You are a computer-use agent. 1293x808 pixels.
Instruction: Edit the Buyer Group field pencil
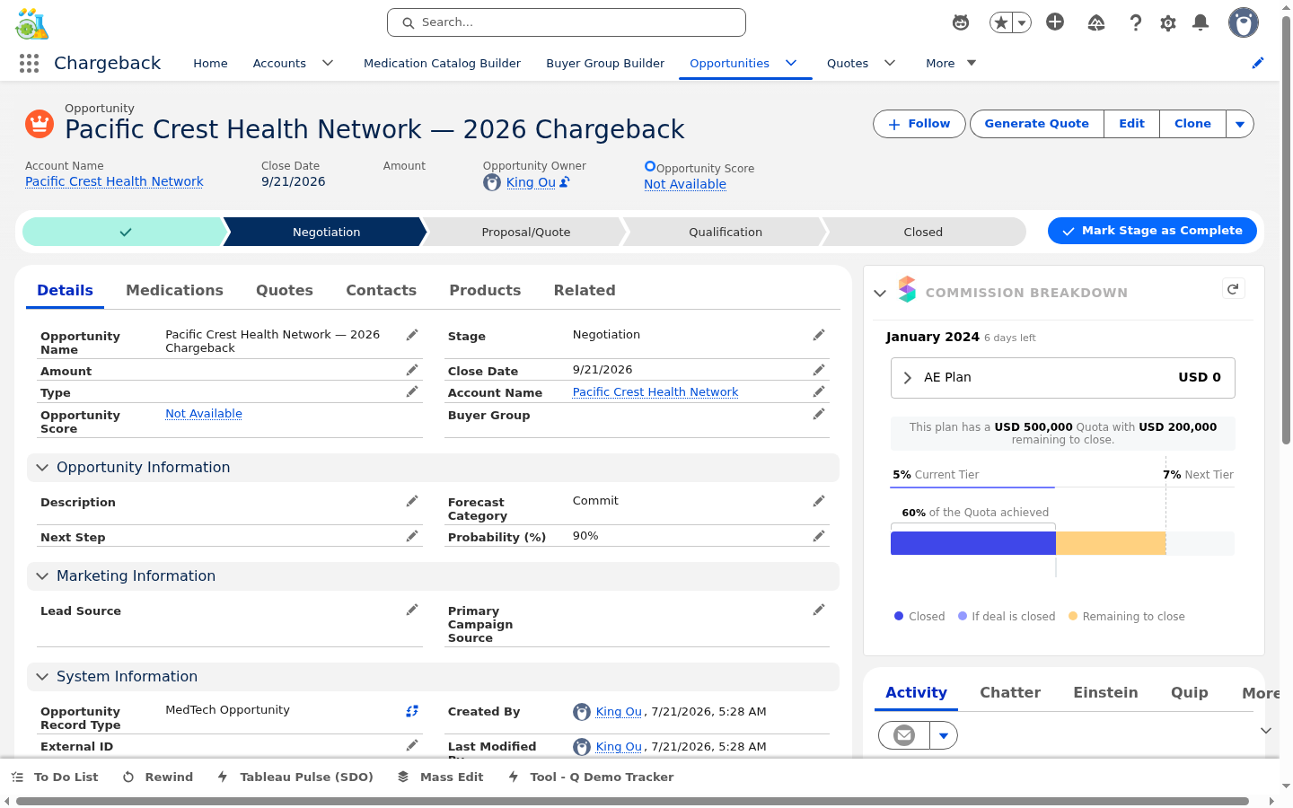pos(819,414)
